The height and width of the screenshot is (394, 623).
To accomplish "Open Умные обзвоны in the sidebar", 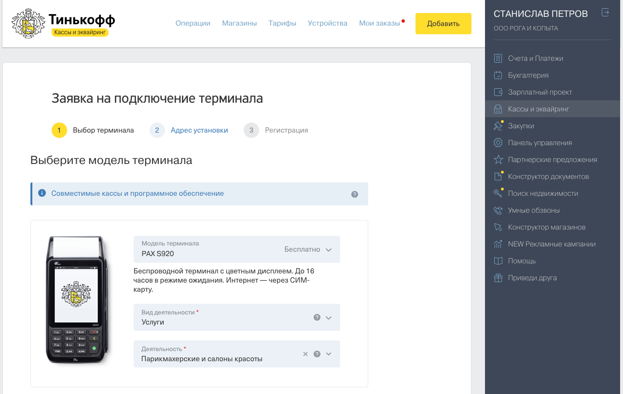I will click(x=535, y=210).
